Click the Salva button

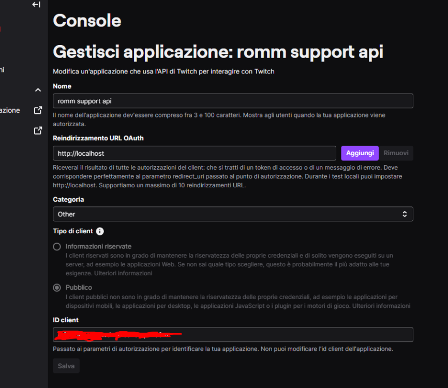point(66,366)
